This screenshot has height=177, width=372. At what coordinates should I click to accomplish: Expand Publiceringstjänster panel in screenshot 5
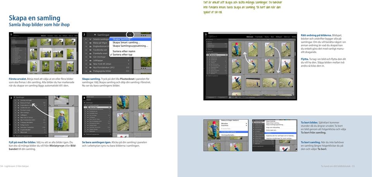tap(207, 76)
